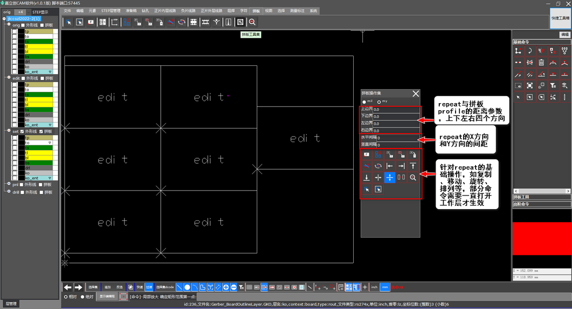Click align-right arrow in panel operation dialog

click(401, 166)
